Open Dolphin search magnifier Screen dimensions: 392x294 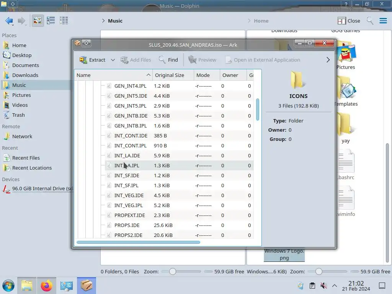[370, 21]
